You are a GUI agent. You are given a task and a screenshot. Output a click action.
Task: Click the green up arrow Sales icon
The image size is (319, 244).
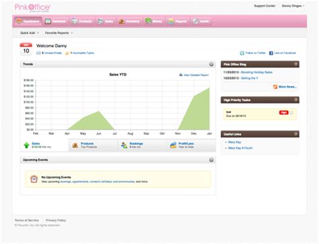[26, 145]
